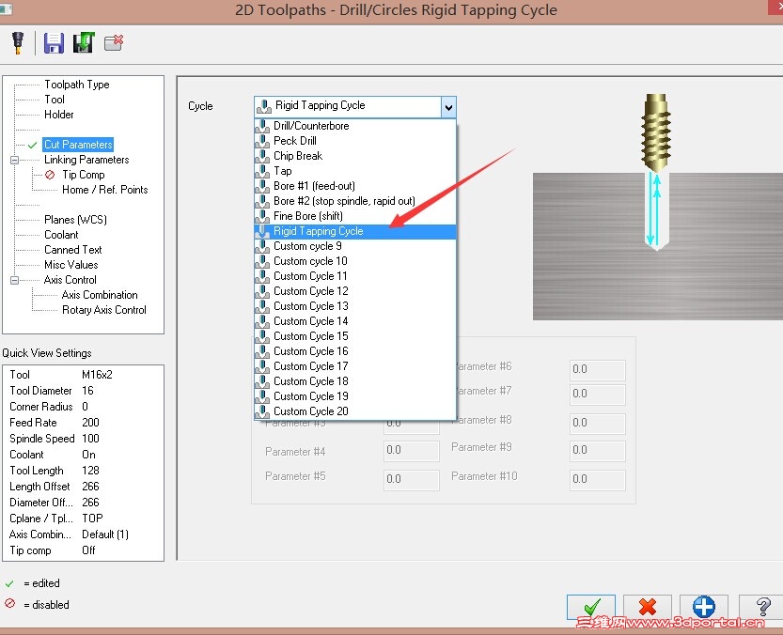
Task: Choose Custom Cycle 15 entry
Action: pyautogui.click(x=355, y=336)
